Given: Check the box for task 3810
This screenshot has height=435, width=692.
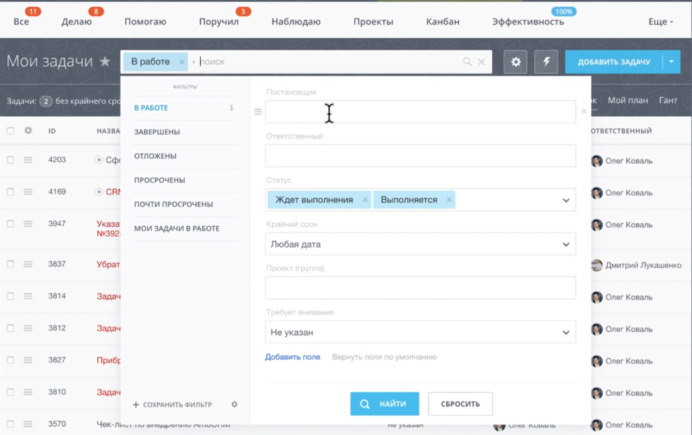Looking at the screenshot, I should [10, 393].
